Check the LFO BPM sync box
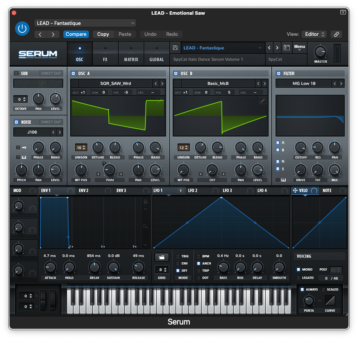358x340 pixels. tap(199, 256)
